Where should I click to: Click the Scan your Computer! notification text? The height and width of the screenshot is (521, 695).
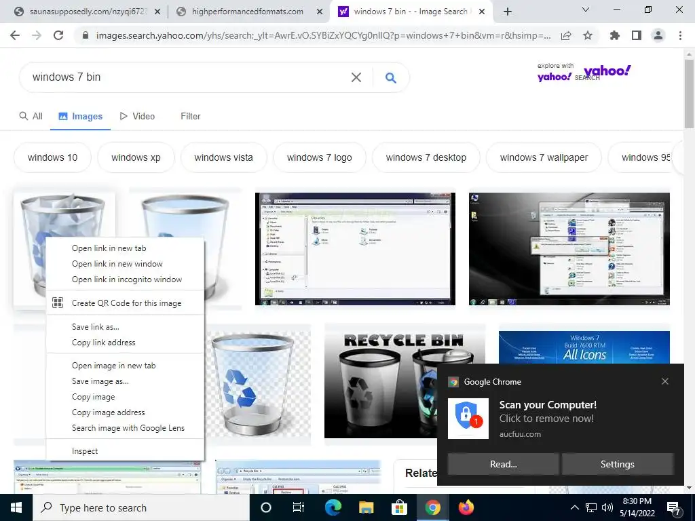point(548,405)
